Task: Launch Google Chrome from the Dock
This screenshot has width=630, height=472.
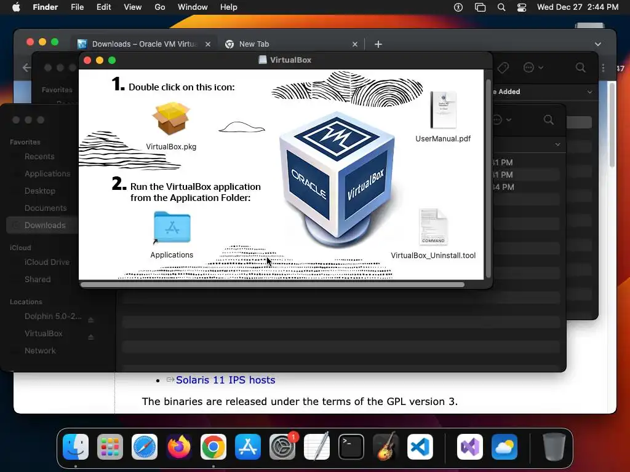Action: pos(213,447)
